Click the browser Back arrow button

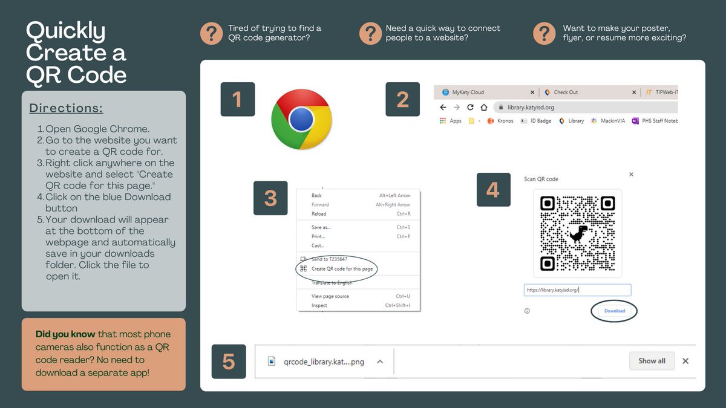pos(443,107)
